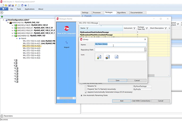This screenshot has height=121, width=182.
Task: Enable Prepend Text To Name(s) recursively
Action: [86, 89]
